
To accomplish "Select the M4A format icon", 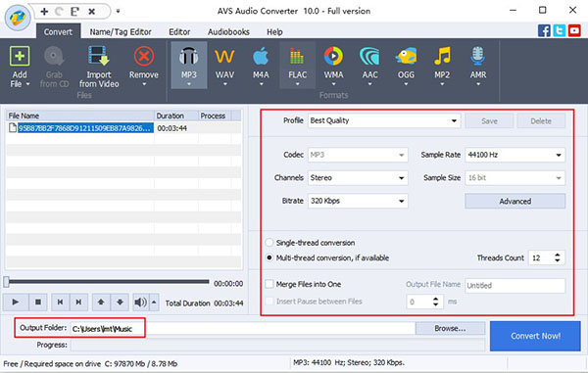I will pos(261,57).
